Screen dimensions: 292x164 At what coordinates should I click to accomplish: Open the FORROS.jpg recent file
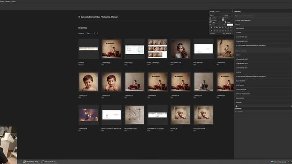(135, 49)
